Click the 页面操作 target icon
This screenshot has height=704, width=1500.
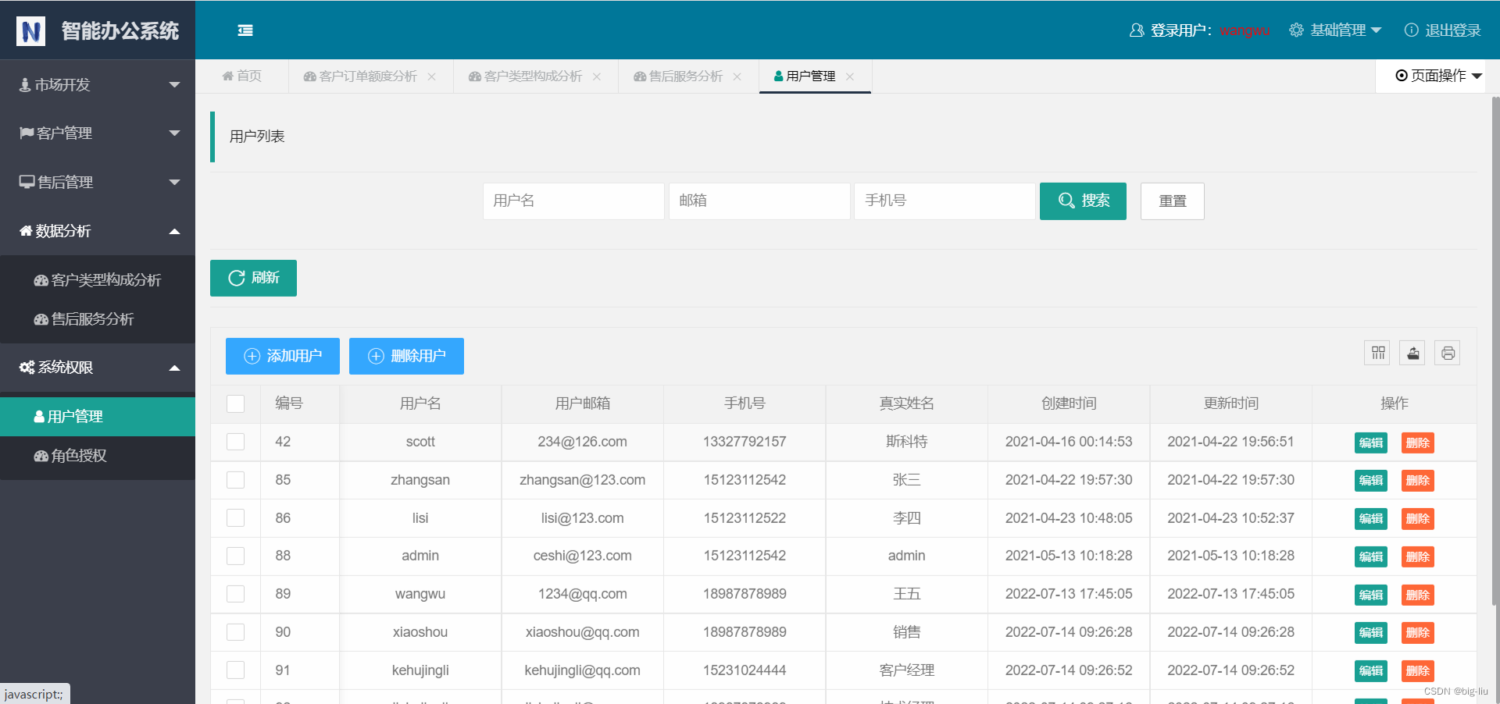click(x=1402, y=76)
